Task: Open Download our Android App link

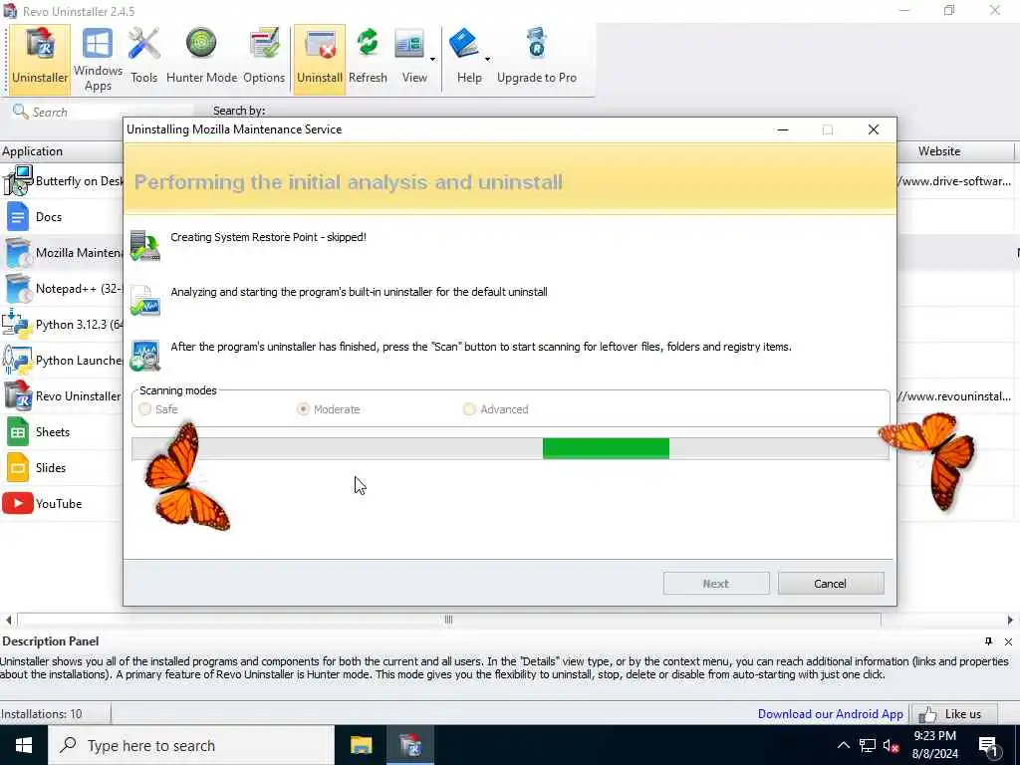Action: [x=830, y=713]
